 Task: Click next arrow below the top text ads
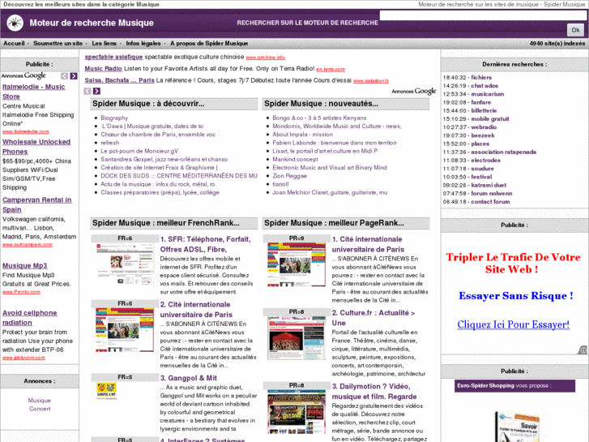[x=96, y=91]
